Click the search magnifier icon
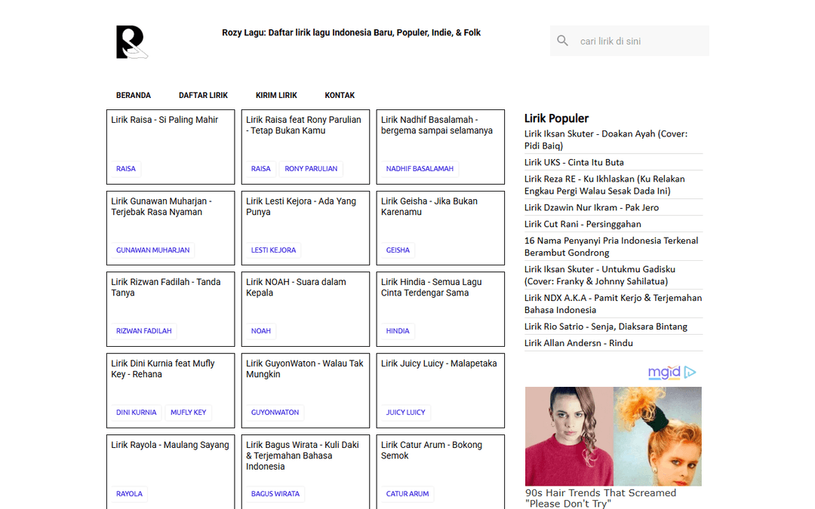This screenshot has height=509, width=815. [562, 41]
